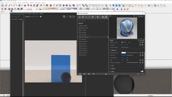The height and width of the screenshot is (97, 172).
Task: Activate the Push/Pull tool
Action: pos(25,5)
